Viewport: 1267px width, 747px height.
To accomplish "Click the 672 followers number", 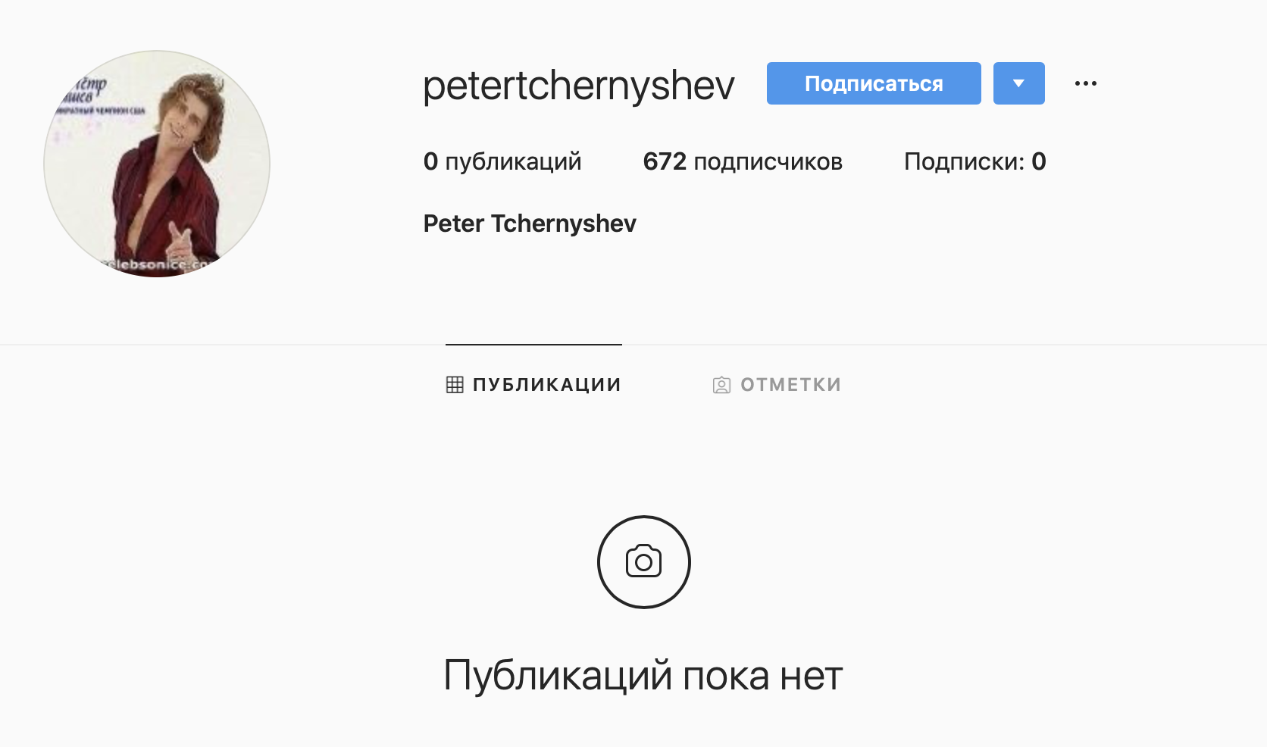I will point(665,161).
